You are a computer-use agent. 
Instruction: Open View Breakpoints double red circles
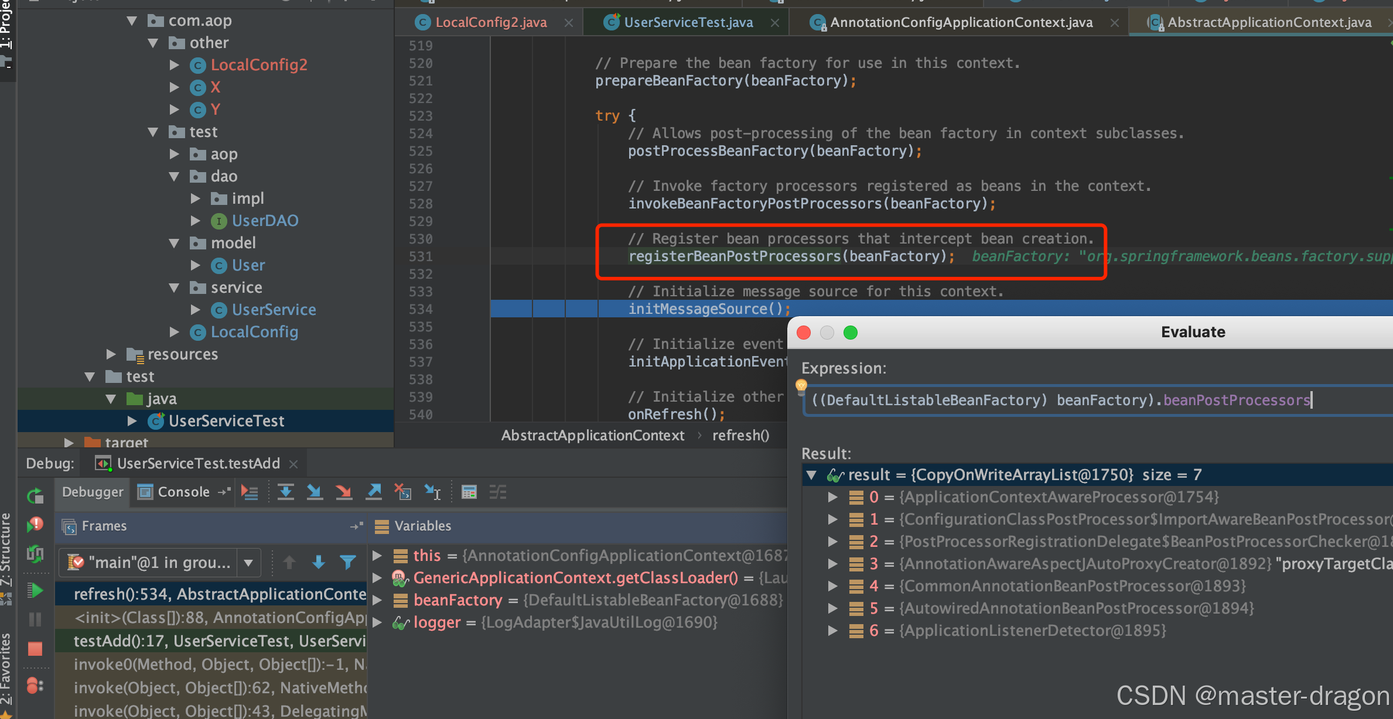35,685
